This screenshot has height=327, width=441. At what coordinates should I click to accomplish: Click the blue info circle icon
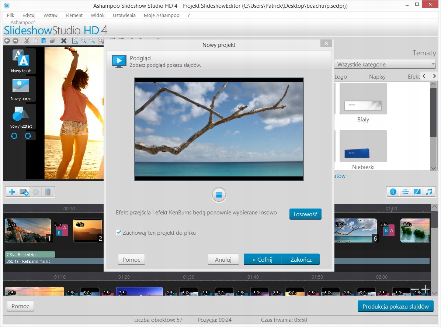pyautogui.click(x=393, y=192)
